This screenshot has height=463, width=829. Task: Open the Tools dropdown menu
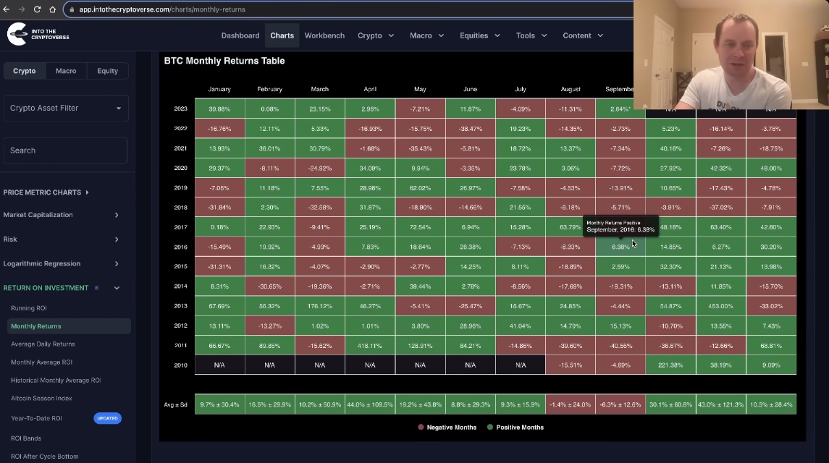531,35
